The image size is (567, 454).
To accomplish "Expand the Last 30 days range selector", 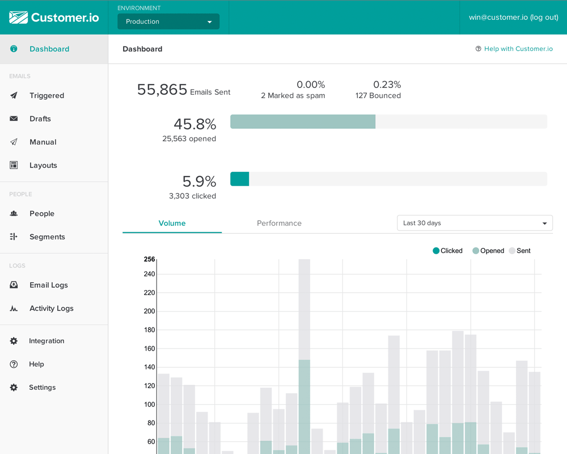I will click(x=475, y=223).
